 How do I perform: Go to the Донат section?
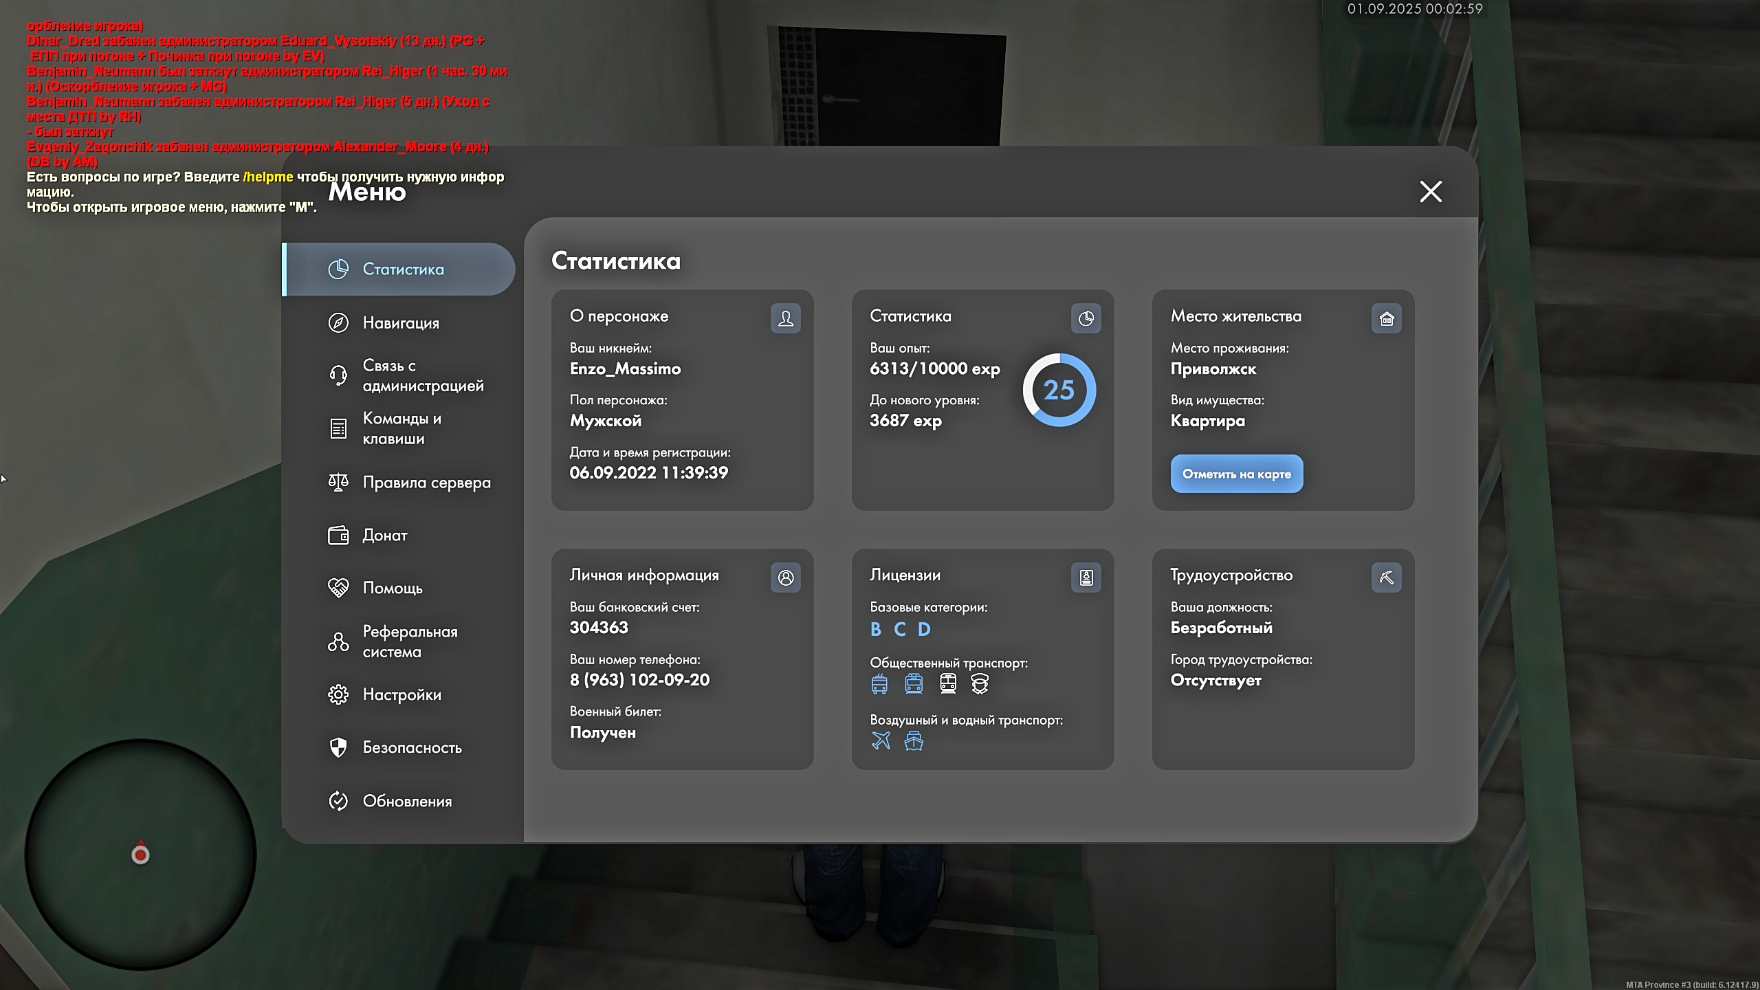coord(384,535)
